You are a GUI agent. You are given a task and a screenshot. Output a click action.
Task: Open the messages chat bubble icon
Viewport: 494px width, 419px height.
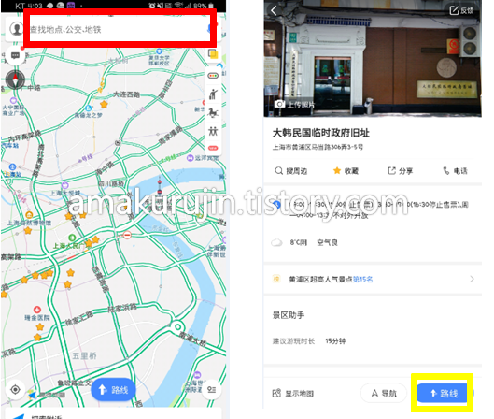coord(15,55)
